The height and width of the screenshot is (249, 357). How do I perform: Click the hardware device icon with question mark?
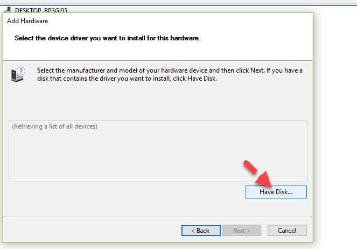(x=18, y=74)
